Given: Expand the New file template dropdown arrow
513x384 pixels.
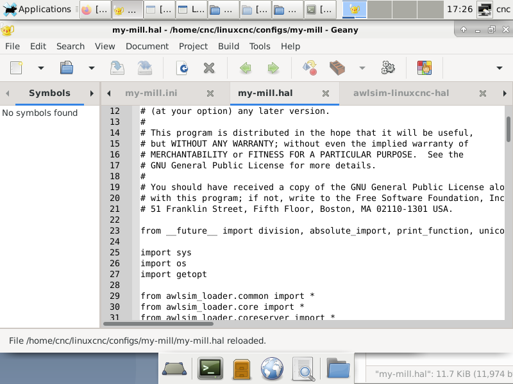Looking at the screenshot, I should 41,68.
